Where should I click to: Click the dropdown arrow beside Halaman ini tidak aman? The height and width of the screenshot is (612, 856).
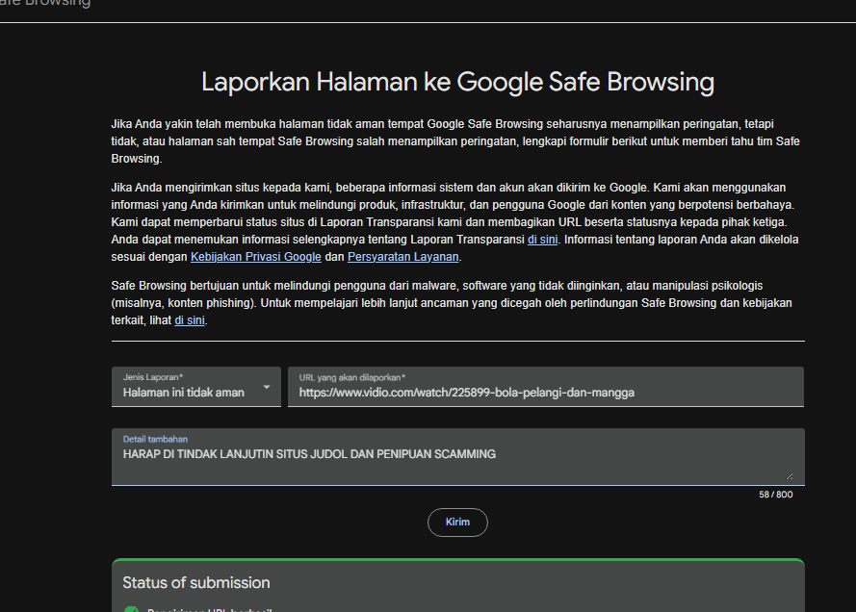(x=267, y=387)
